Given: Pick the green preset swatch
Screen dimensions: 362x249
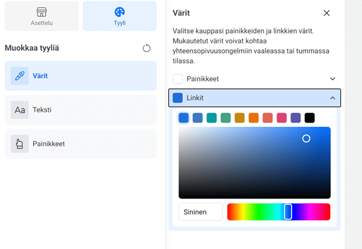Looking at the screenshot, I should pyautogui.click(x=225, y=118).
